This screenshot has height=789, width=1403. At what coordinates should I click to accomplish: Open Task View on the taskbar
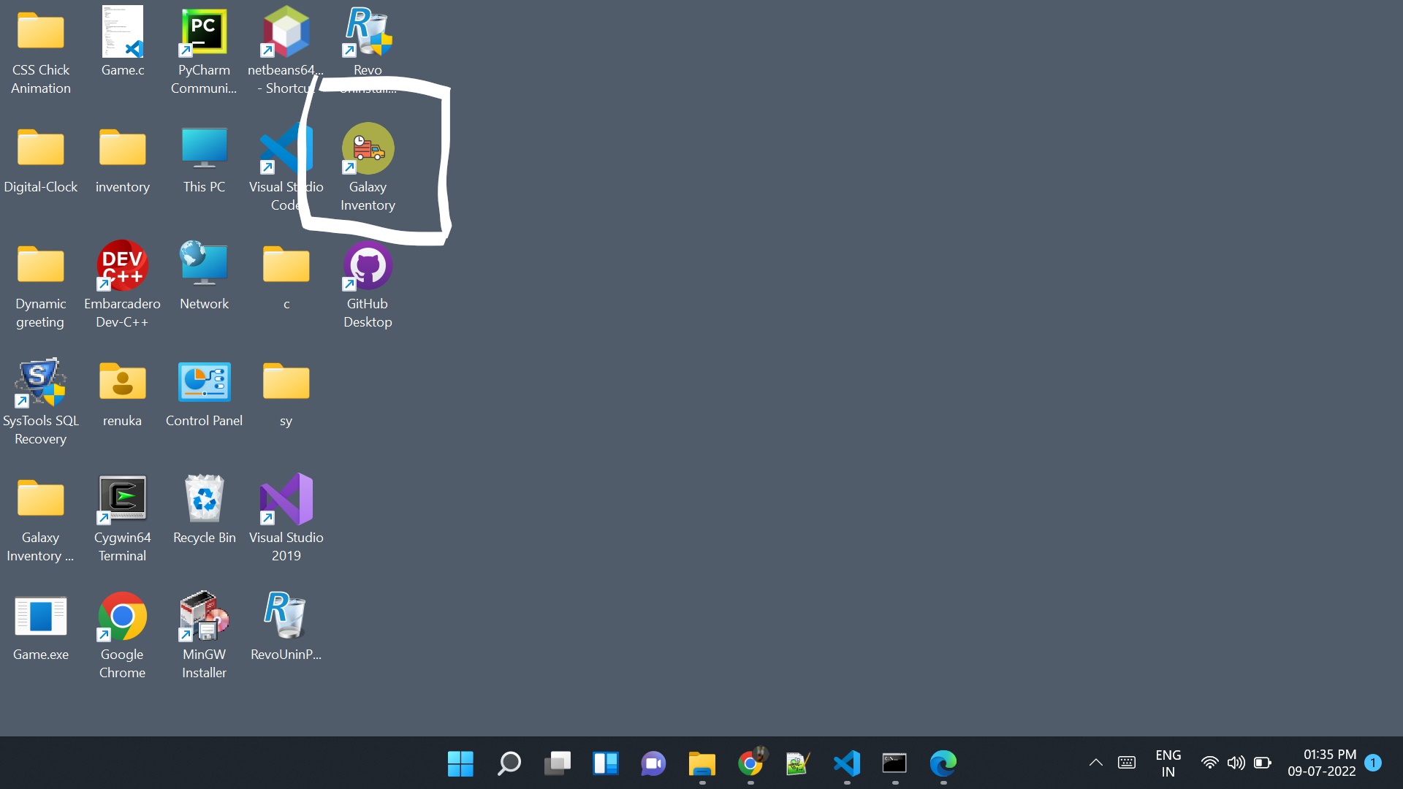[558, 763]
